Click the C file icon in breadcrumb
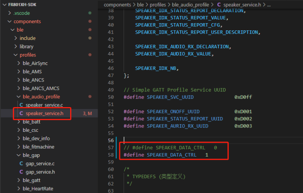 pyautogui.click(x=219, y=4)
